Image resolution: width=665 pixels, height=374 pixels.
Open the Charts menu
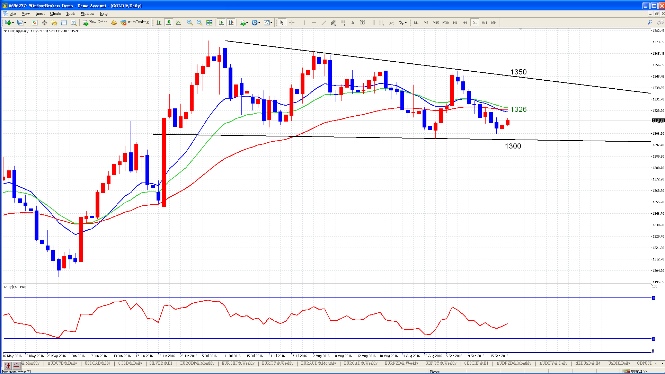click(x=55, y=14)
